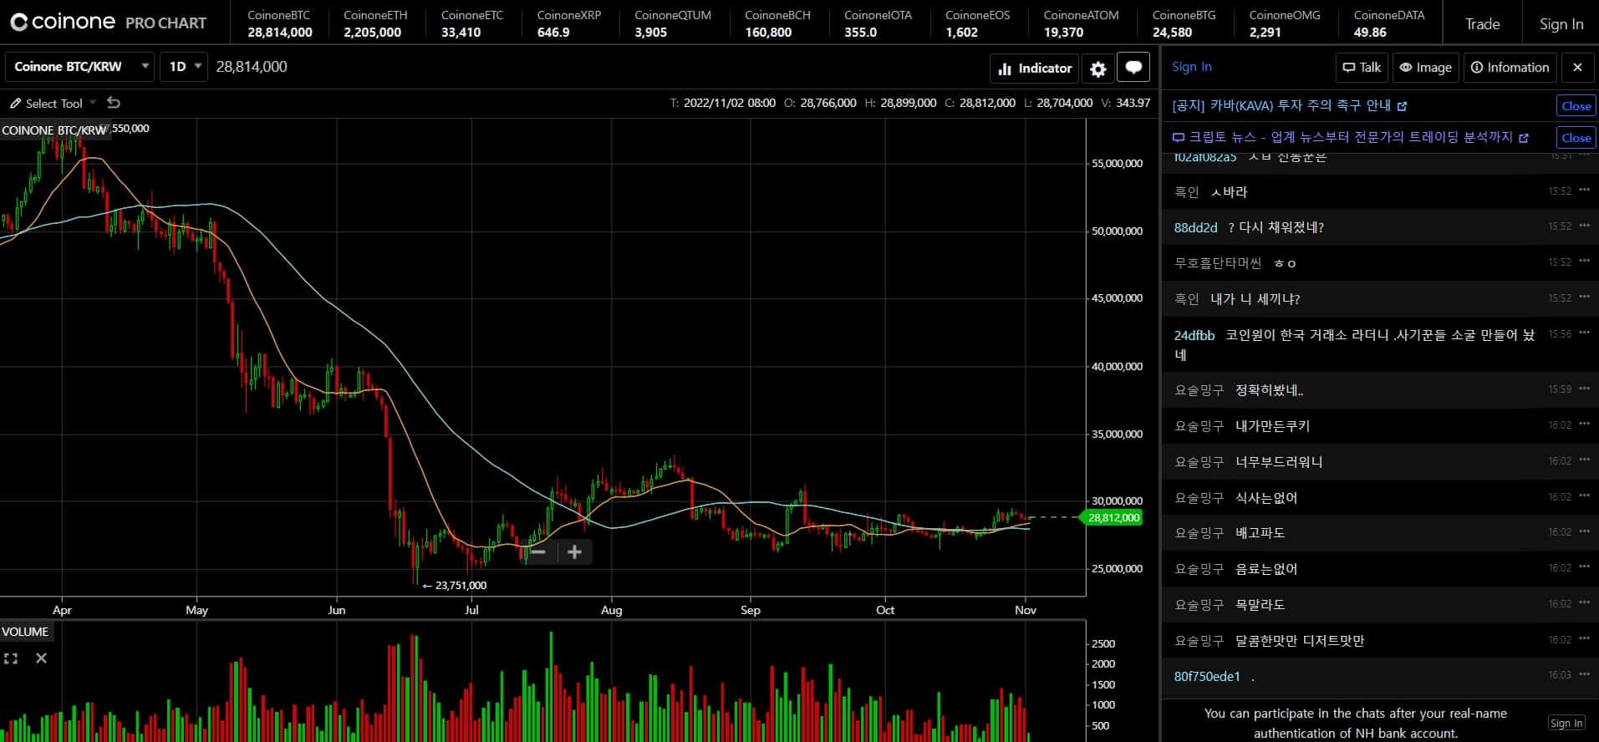Select the CoinoneBTC ticker
Screen dimensions: 1599x742
[279, 24]
